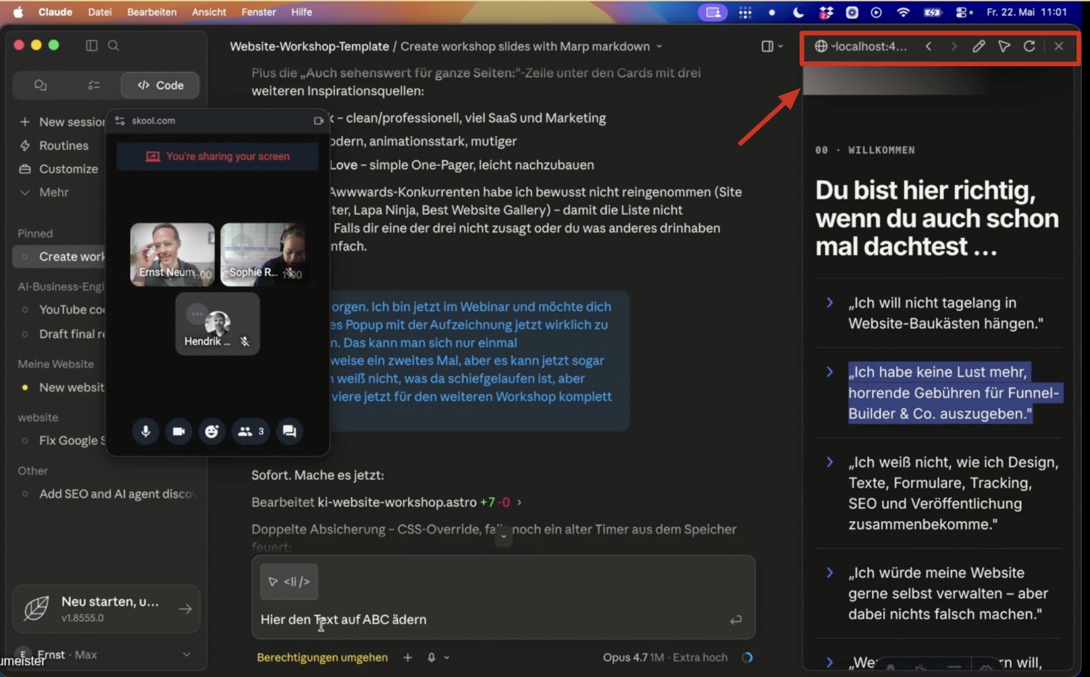1090x677 pixels.
Task: Open the dictation options chevron
Action: click(x=447, y=657)
